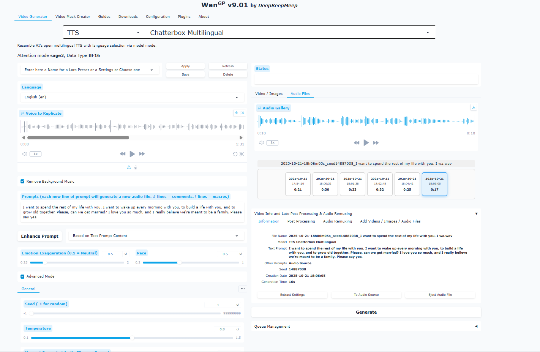This screenshot has height=352, width=540.
Task: Rewind the Audio Gallery clip
Action: tap(357, 143)
